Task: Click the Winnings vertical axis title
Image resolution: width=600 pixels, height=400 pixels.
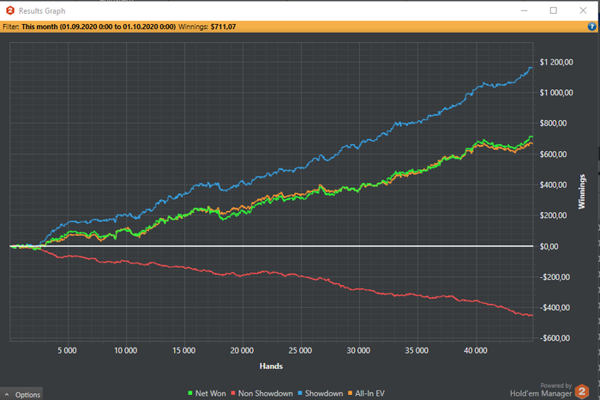Action: pos(582,191)
